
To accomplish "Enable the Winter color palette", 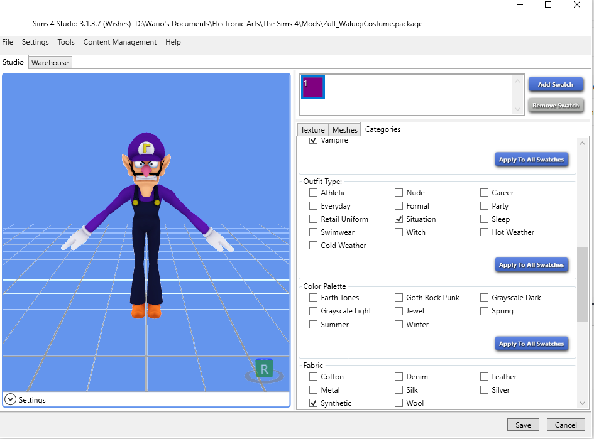I will [399, 324].
